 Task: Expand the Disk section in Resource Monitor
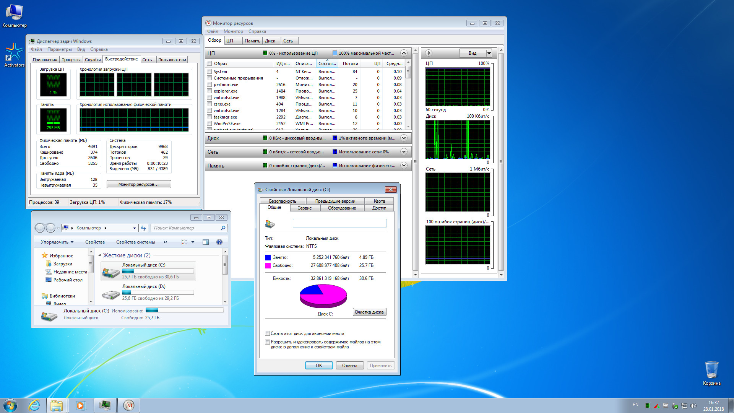[x=404, y=138]
